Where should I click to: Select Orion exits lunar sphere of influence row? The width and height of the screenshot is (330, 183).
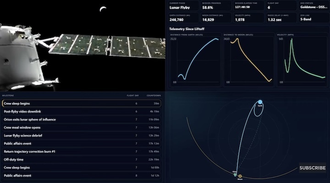(x=82, y=119)
